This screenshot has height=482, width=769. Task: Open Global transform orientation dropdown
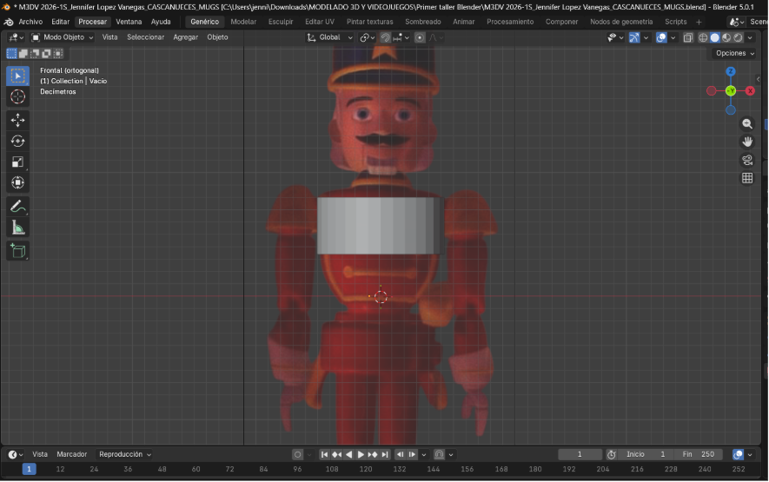coord(330,37)
